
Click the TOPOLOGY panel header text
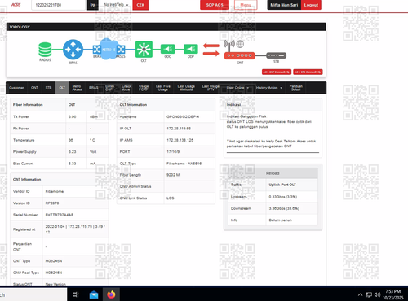click(20, 27)
